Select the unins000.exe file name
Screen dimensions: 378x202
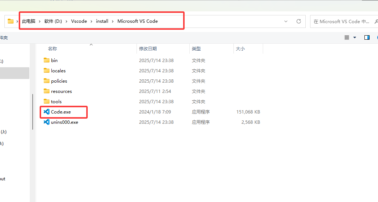click(65, 122)
